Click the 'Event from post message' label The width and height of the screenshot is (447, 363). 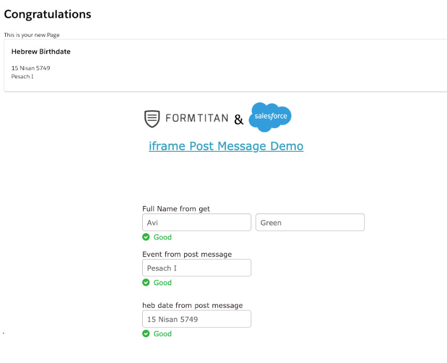tap(187, 254)
